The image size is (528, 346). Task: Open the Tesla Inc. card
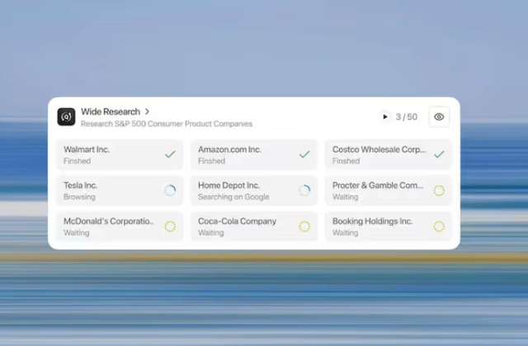pyautogui.click(x=120, y=190)
